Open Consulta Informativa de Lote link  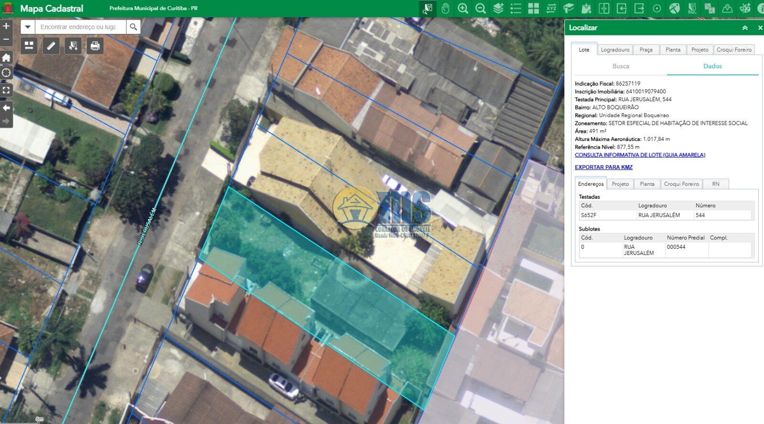click(639, 155)
